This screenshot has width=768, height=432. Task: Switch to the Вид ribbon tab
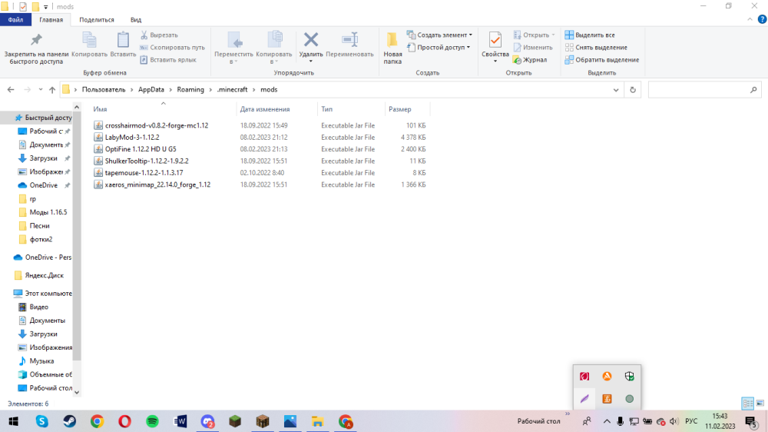[136, 20]
